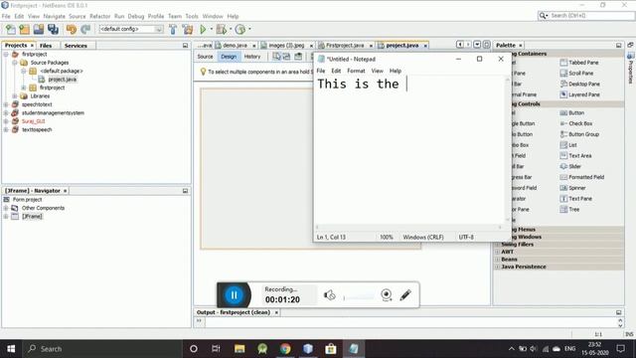Pick Text Area from the Palette

[x=576, y=156]
